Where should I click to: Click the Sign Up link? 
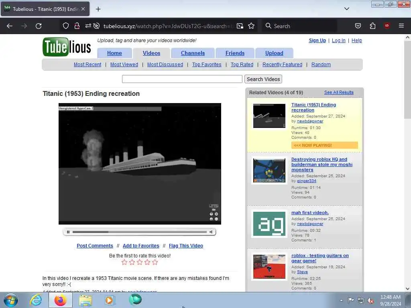[317, 41]
